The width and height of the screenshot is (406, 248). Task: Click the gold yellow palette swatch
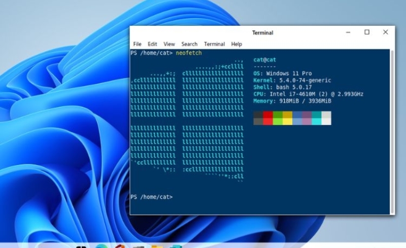pyautogui.click(x=287, y=115)
